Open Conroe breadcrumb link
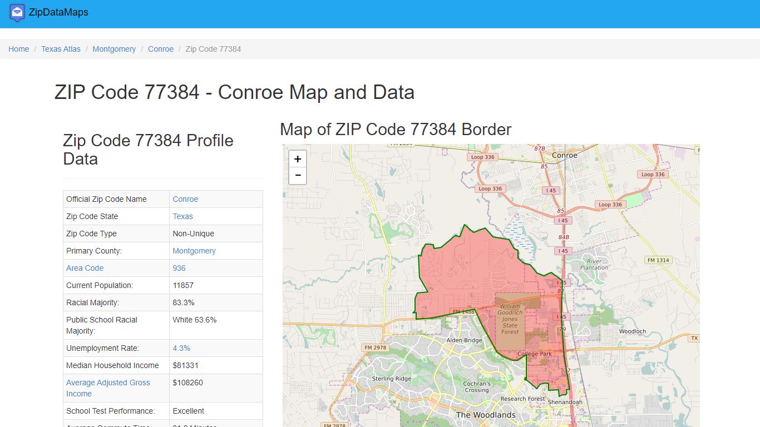This screenshot has width=760, height=427. coord(161,49)
